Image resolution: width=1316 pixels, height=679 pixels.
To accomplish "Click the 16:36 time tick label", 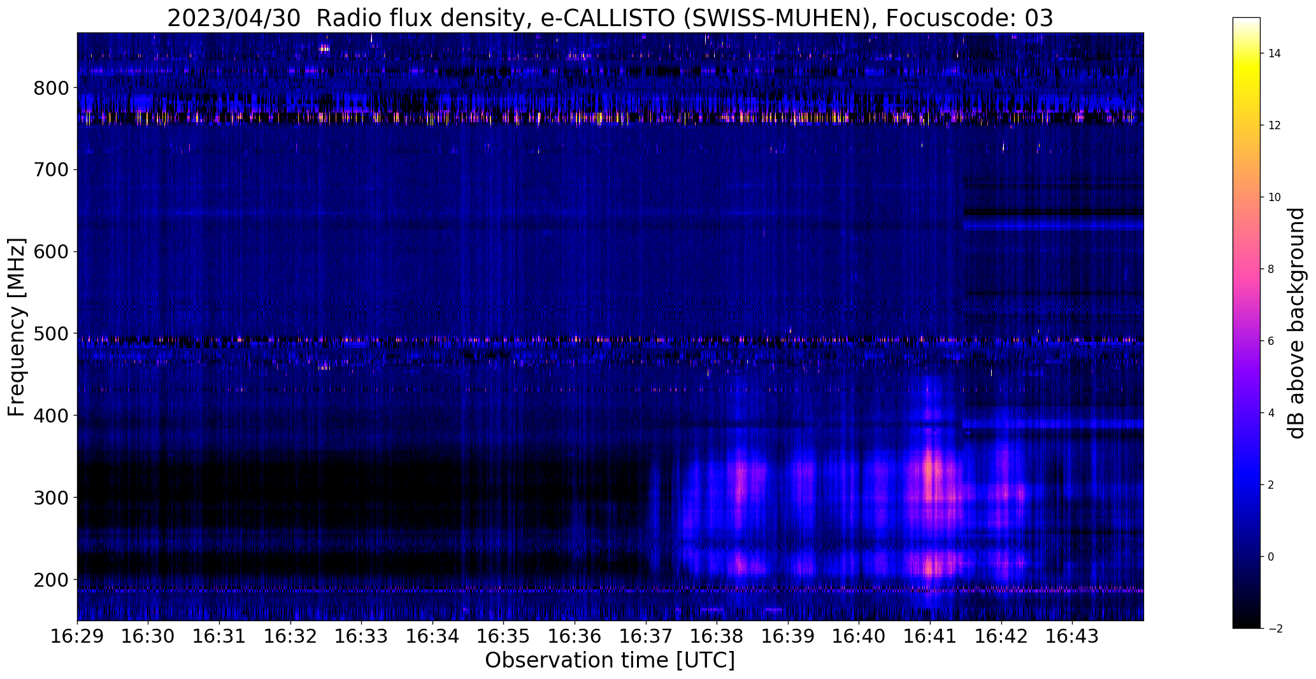I will click(x=575, y=636).
